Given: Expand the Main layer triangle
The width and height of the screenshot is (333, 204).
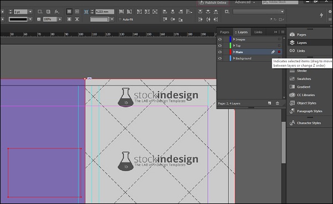Looking at the screenshot, I should click(x=234, y=52).
